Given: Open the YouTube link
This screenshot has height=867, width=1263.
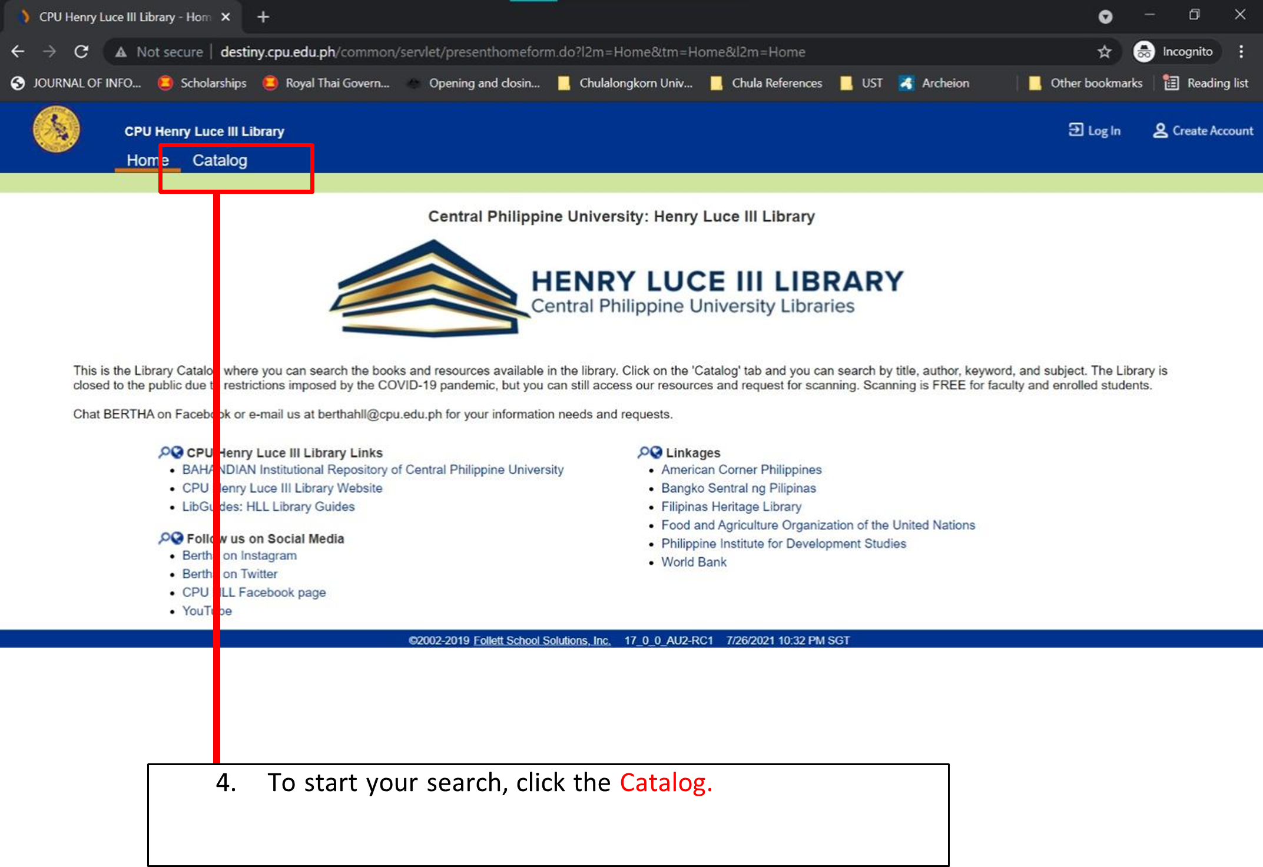Looking at the screenshot, I should [x=207, y=611].
